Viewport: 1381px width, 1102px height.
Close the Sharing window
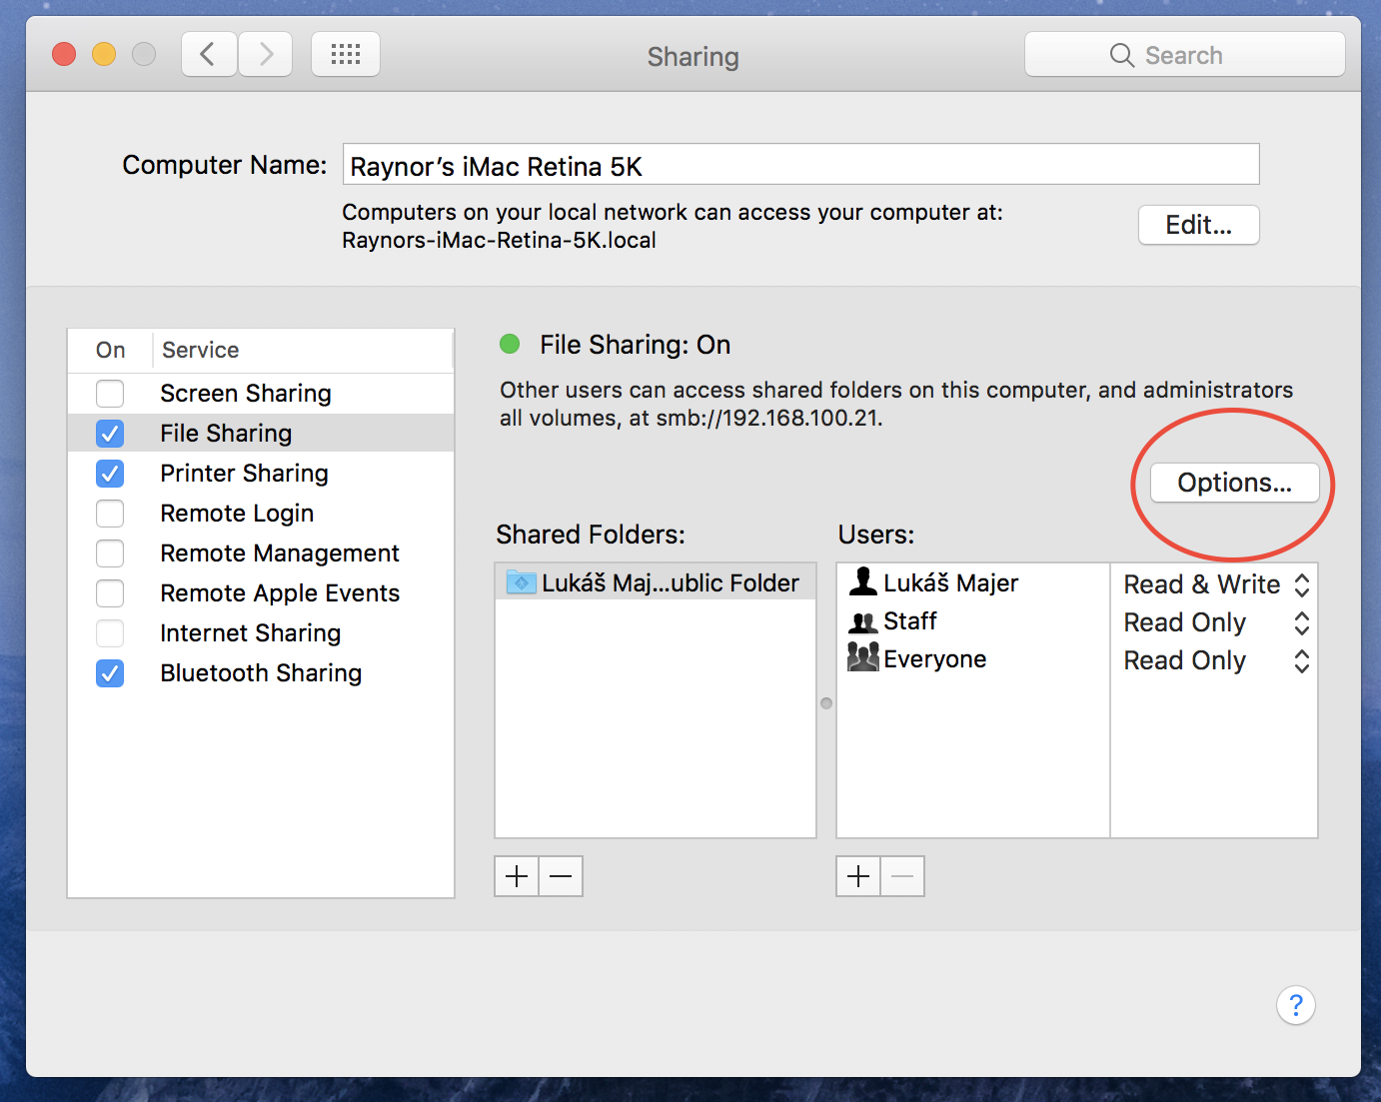pos(64,54)
